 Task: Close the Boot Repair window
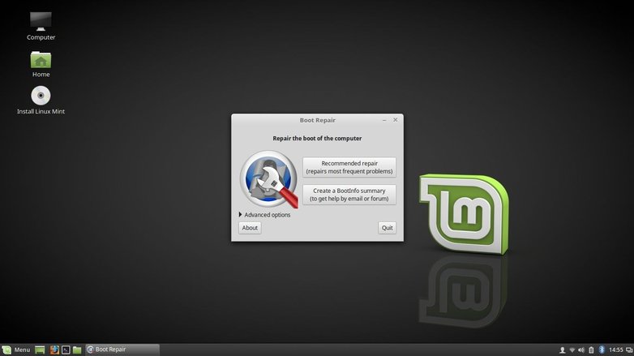pyautogui.click(x=396, y=120)
